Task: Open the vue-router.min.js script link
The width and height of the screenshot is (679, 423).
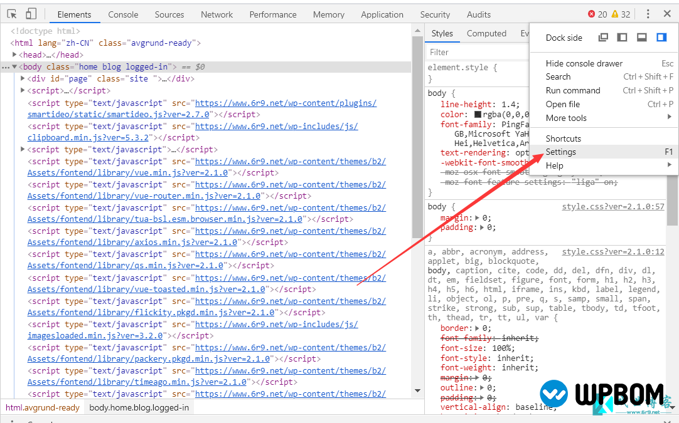Action: click(x=206, y=191)
